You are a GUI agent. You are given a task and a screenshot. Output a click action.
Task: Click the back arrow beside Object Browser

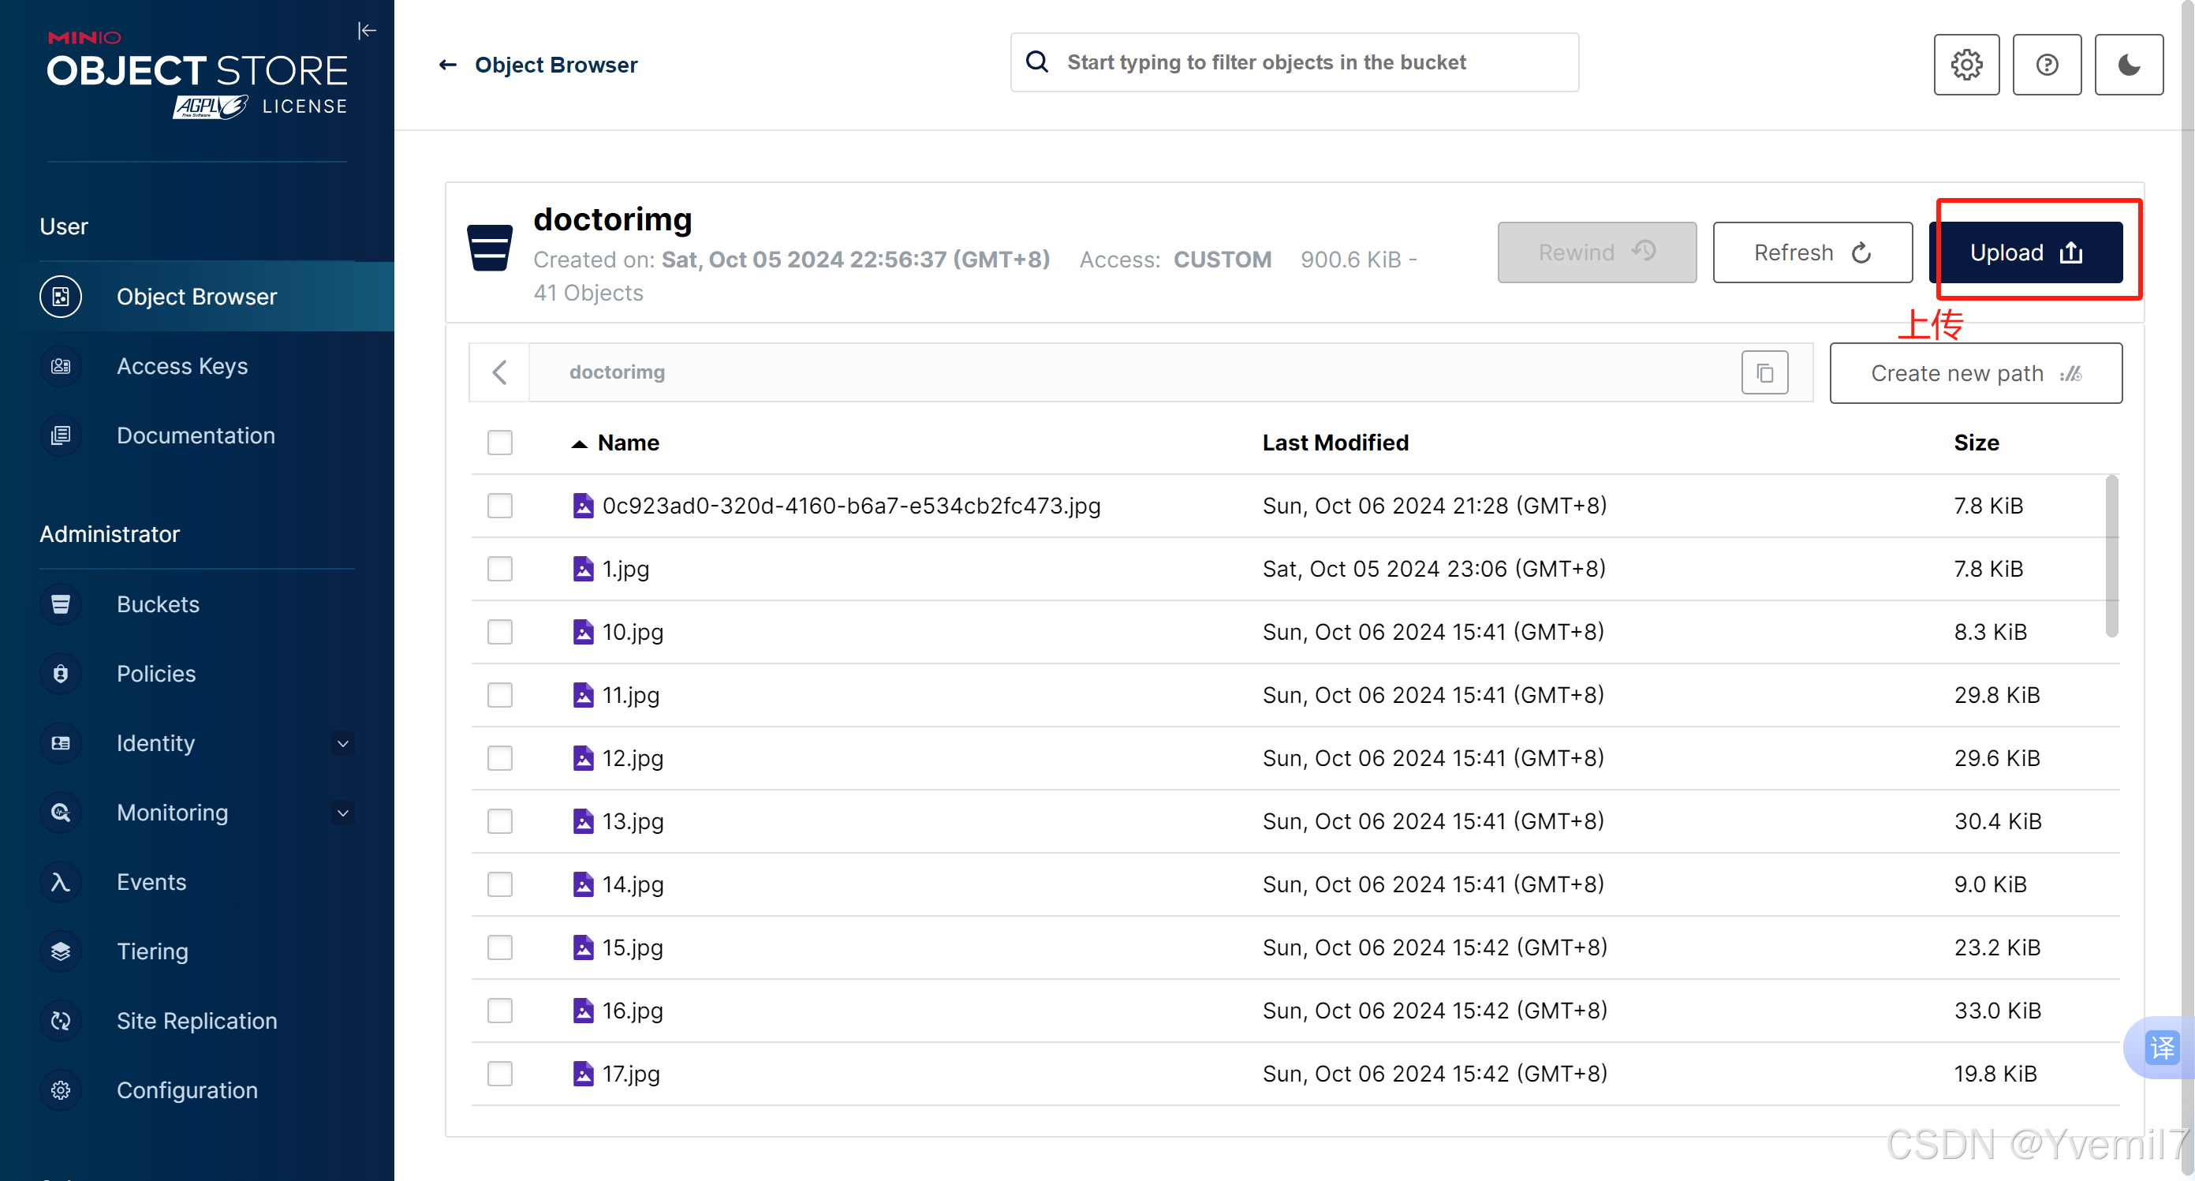(x=447, y=65)
